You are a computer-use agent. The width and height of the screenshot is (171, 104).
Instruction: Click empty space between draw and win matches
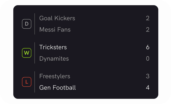86,38
